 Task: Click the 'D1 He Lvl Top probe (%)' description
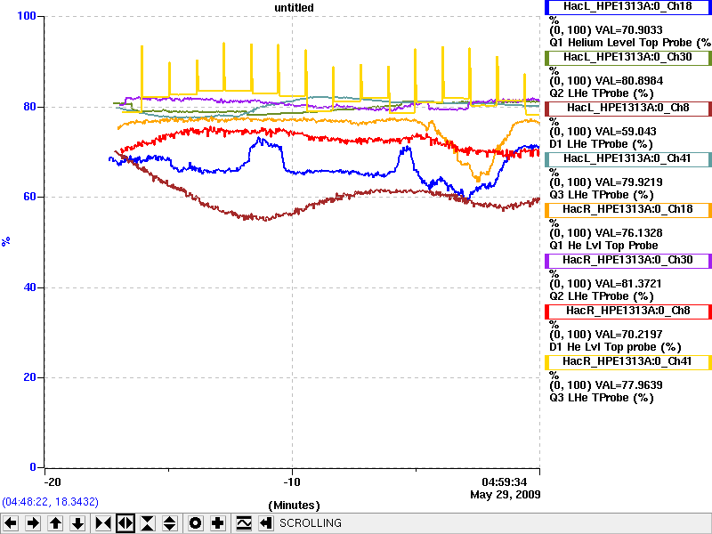[x=615, y=347]
